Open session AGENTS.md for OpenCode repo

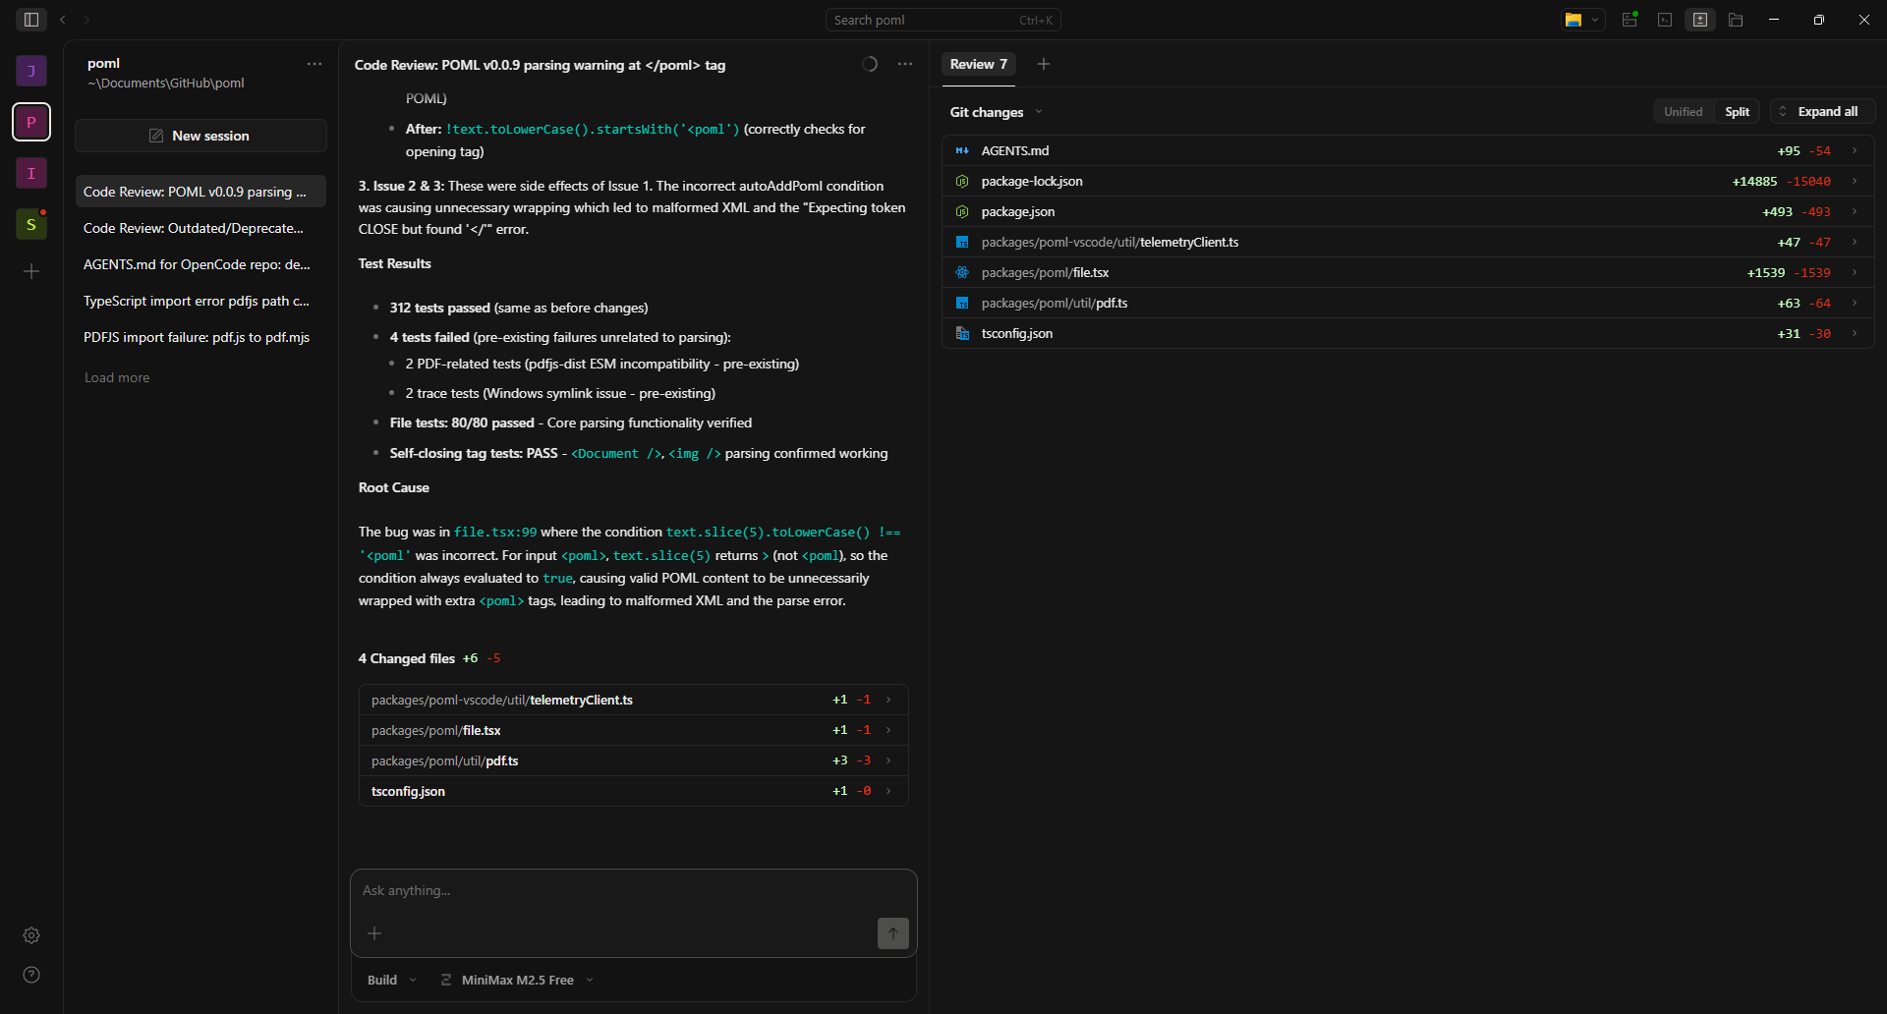(200, 264)
